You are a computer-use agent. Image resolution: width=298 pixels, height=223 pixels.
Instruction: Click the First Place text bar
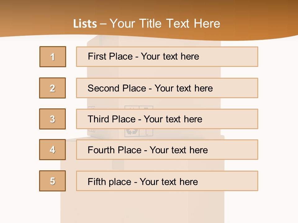[x=167, y=57]
